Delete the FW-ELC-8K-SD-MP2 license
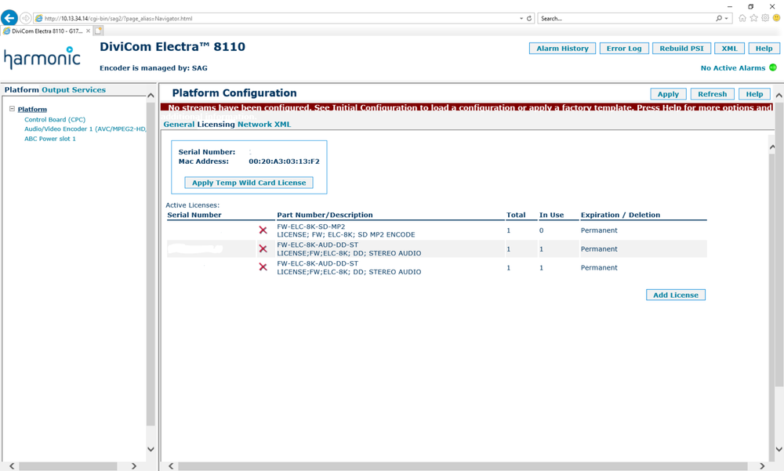 (x=263, y=230)
